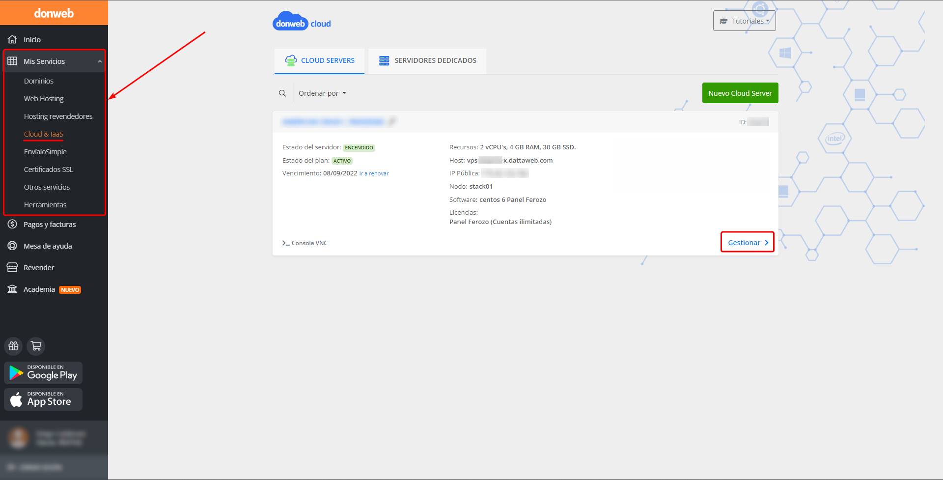Image resolution: width=943 pixels, height=480 pixels.
Task: Click Nuevo Cloud Server button
Action: (x=740, y=93)
